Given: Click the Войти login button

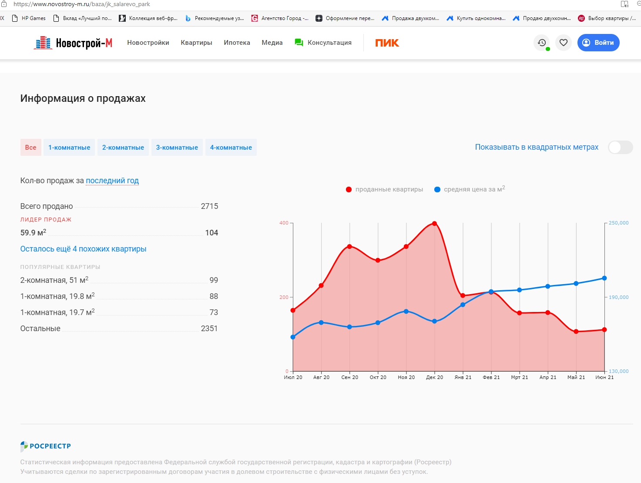Looking at the screenshot, I should point(598,43).
